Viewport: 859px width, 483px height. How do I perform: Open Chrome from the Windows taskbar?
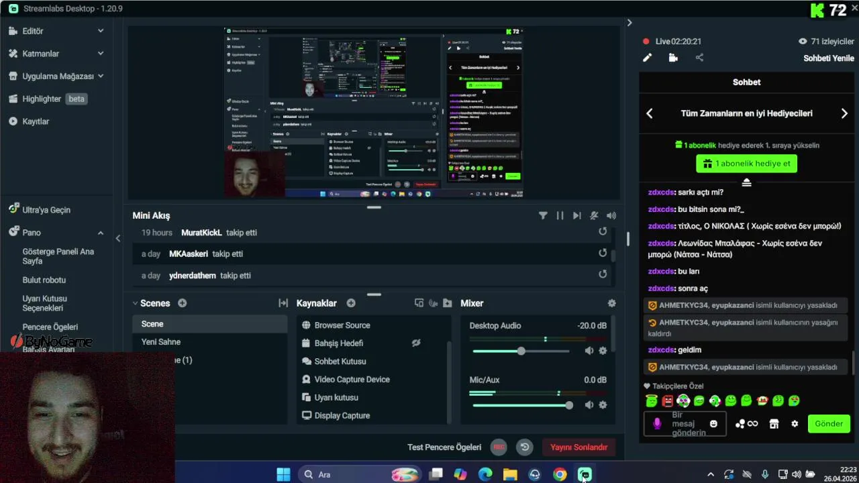click(x=560, y=474)
